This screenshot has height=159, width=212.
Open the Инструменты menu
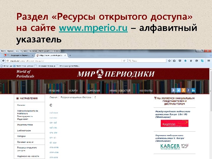click(44, 51)
